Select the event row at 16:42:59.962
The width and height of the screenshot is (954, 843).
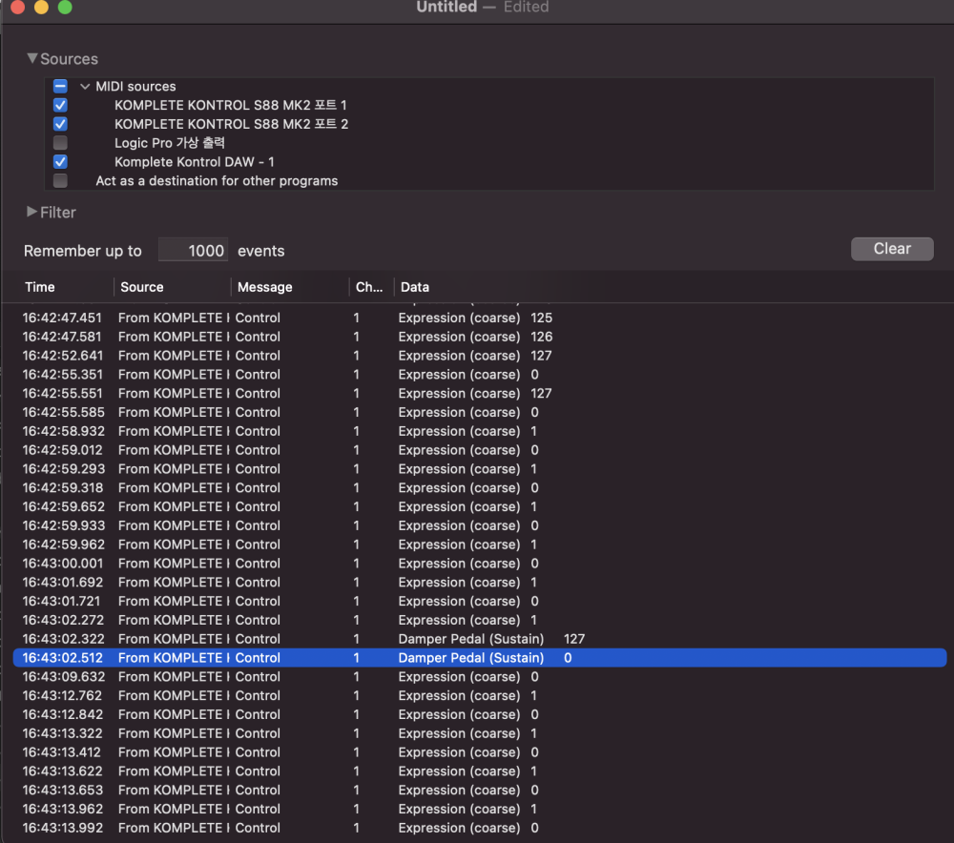[x=480, y=544]
